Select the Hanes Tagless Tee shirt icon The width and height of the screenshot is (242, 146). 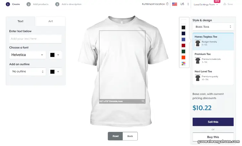coord(198,43)
